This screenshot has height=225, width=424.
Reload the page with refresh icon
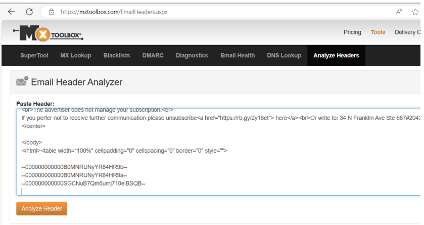(x=29, y=12)
